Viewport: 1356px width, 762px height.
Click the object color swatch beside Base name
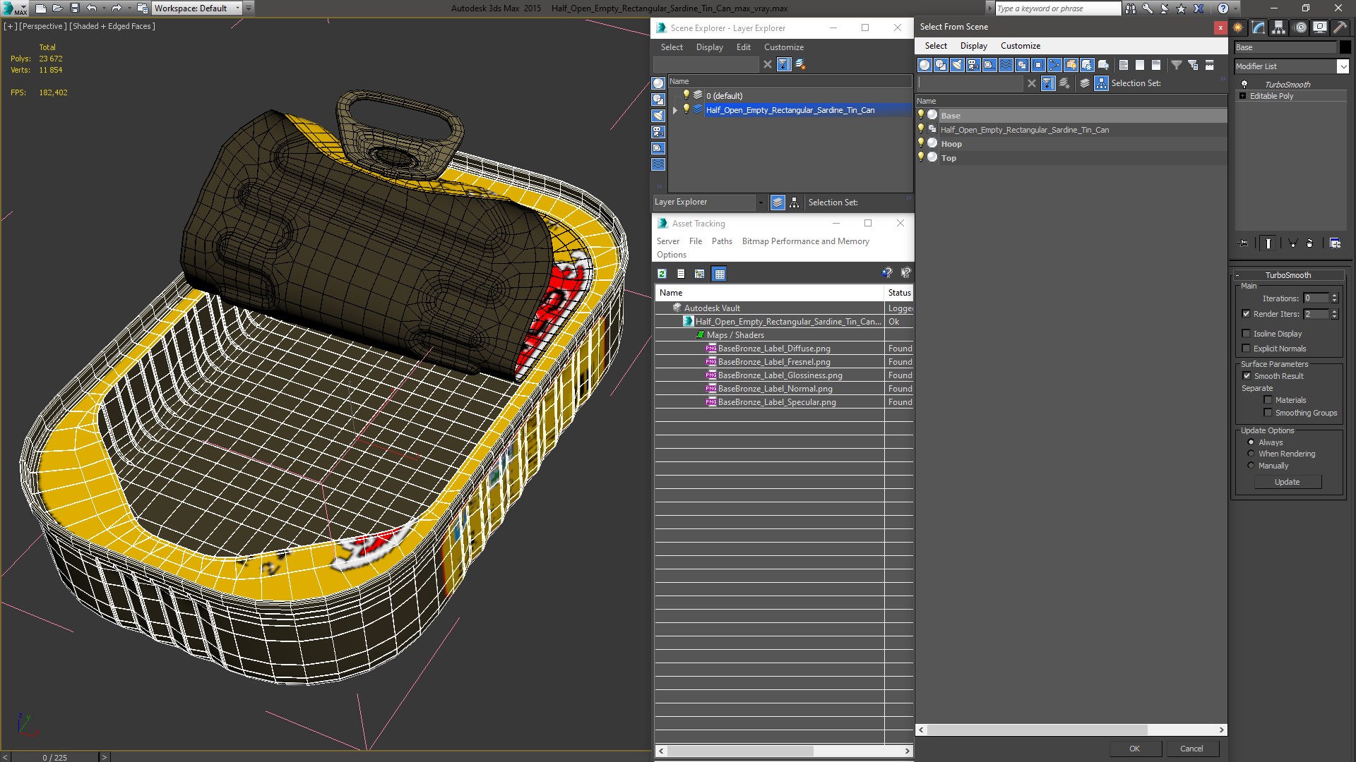click(x=1345, y=47)
